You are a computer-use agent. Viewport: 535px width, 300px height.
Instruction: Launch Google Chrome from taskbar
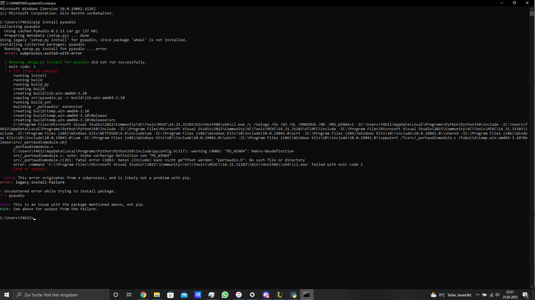click(x=143, y=295)
